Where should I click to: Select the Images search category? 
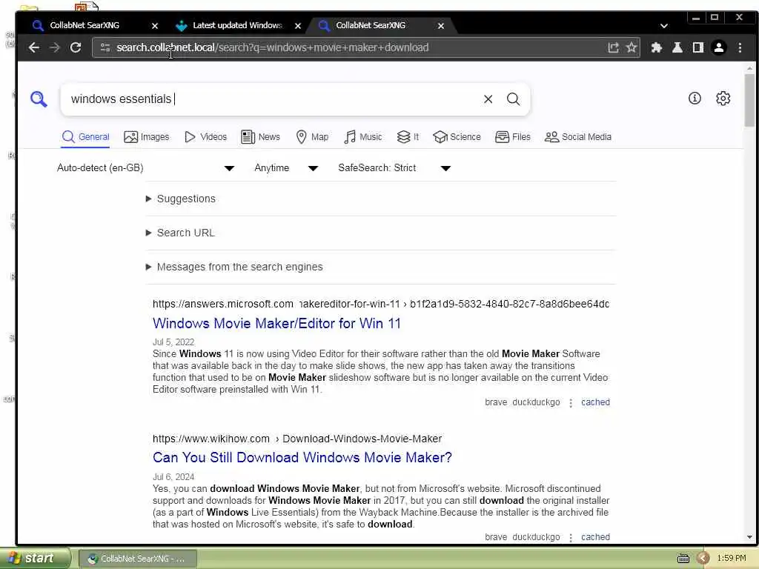click(147, 137)
